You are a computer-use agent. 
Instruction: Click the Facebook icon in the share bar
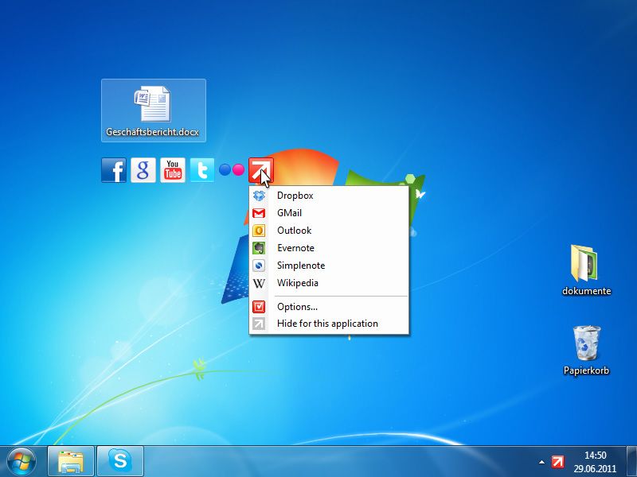coord(114,170)
